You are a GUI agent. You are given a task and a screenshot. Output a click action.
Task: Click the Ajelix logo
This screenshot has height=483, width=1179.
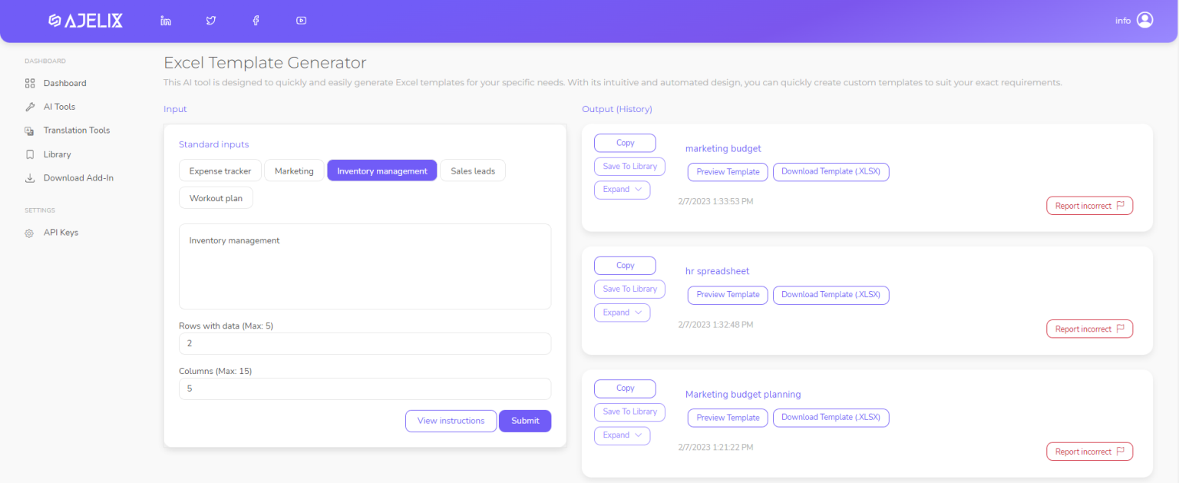click(85, 21)
